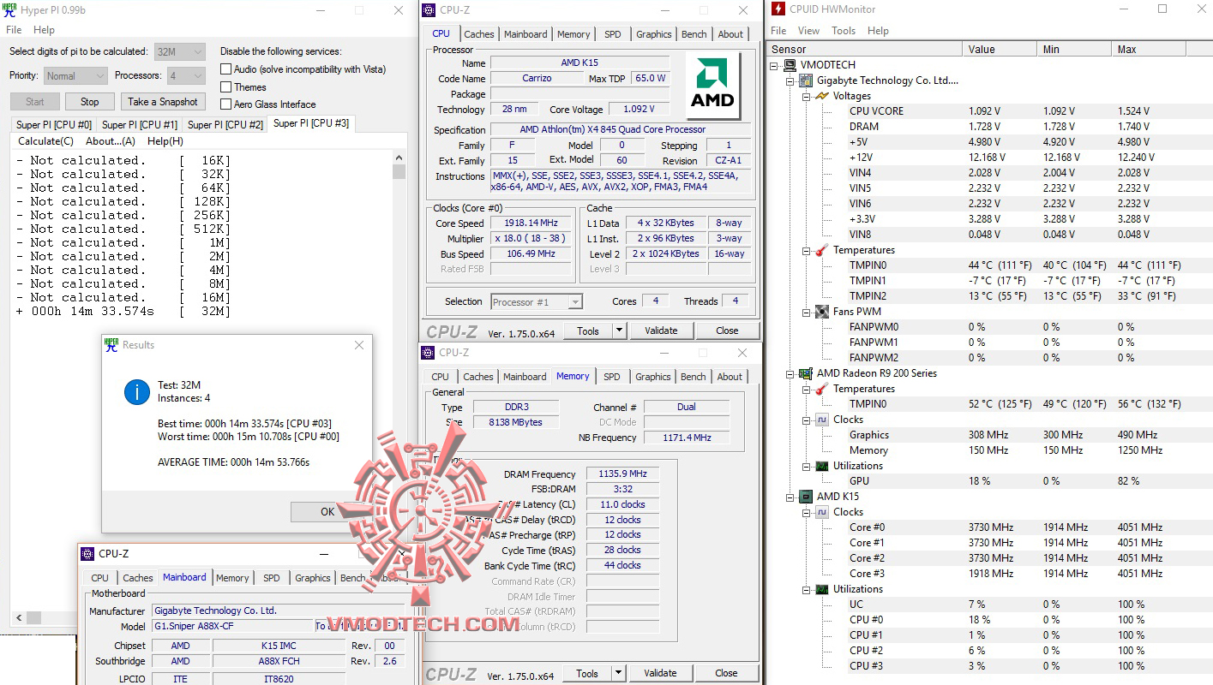Click the Sensor column header in HWMonitor
The width and height of the screenshot is (1213, 685).
tap(864, 50)
